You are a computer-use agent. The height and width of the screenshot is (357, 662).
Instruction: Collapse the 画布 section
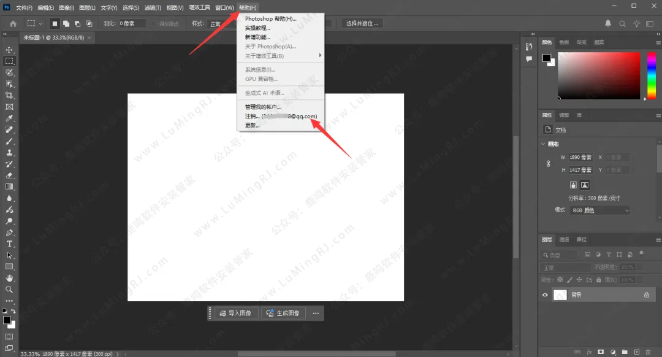[543, 144]
